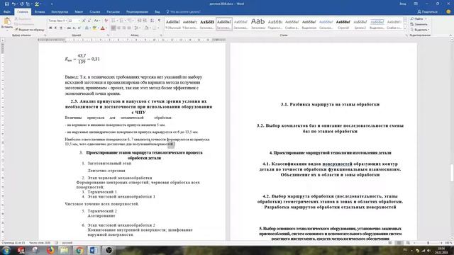This screenshot has height=255, width=454.
Task: Align text to the right
Action: (x=124, y=28)
